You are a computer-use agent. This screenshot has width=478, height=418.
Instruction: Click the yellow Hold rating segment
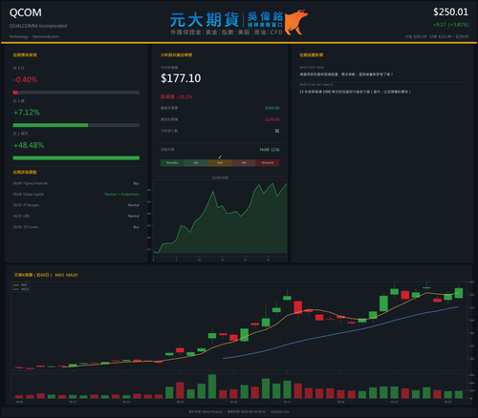pos(220,163)
